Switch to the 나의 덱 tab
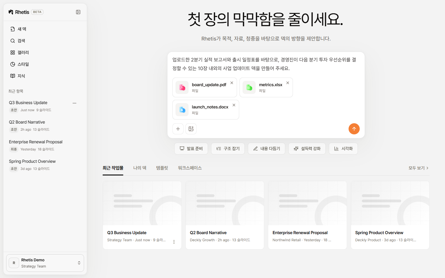Viewport: 445px width, 278px height. coord(140,168)
